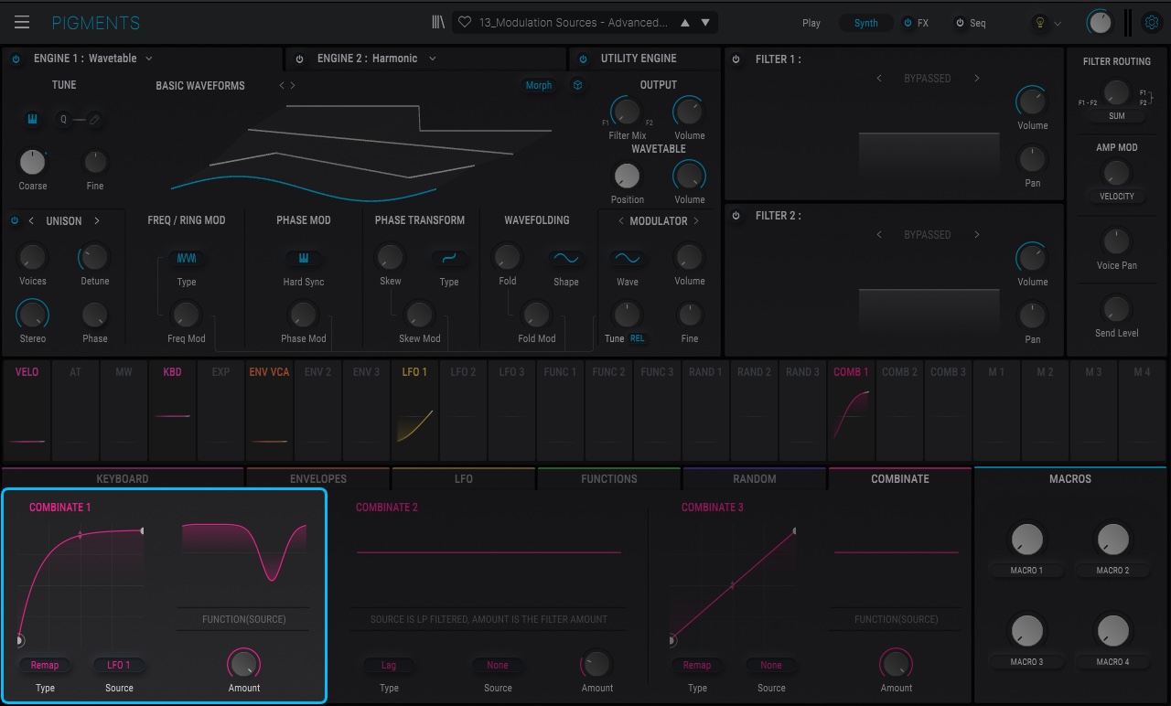Toggle the REL tune mode button
The image size is (1171, 706).
637,338
